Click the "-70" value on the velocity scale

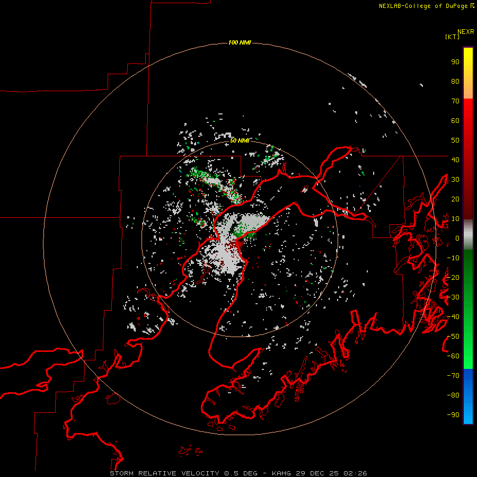tap(453, 375)
